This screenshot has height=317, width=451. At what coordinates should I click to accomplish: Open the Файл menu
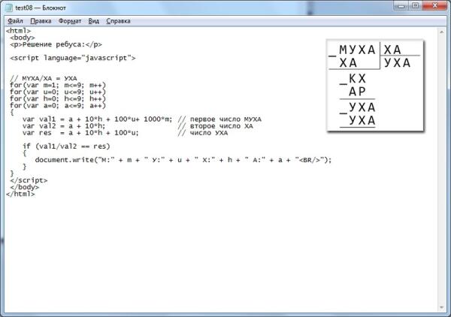point(15,21)
